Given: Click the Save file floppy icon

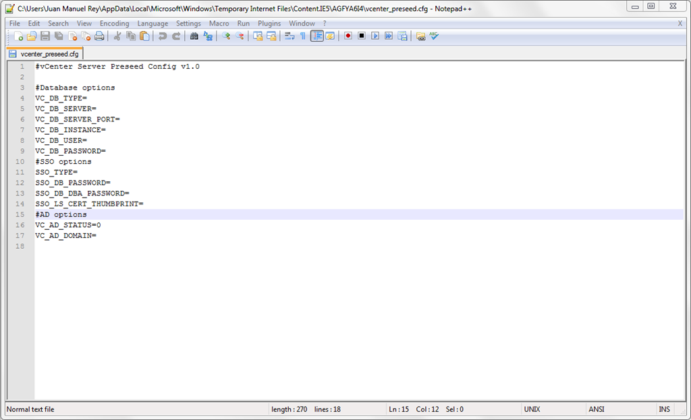Looking at the screenshot, I should tap(45, 36).
